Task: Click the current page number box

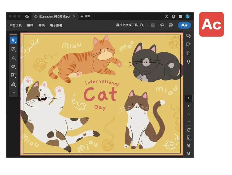Action: click(188, 98)
